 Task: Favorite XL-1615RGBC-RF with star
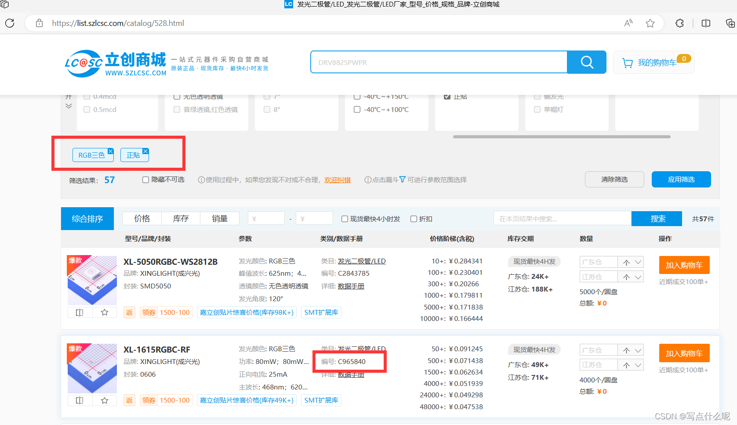[105, 400]
